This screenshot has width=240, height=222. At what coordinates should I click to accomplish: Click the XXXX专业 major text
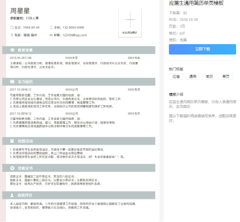tap(134, 58)
